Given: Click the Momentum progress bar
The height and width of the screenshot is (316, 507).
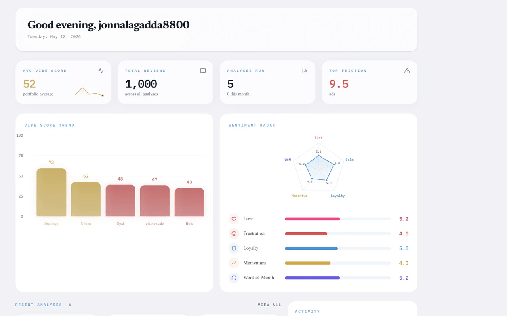Looking at the screenshot, I should click(x=338, y=263).
